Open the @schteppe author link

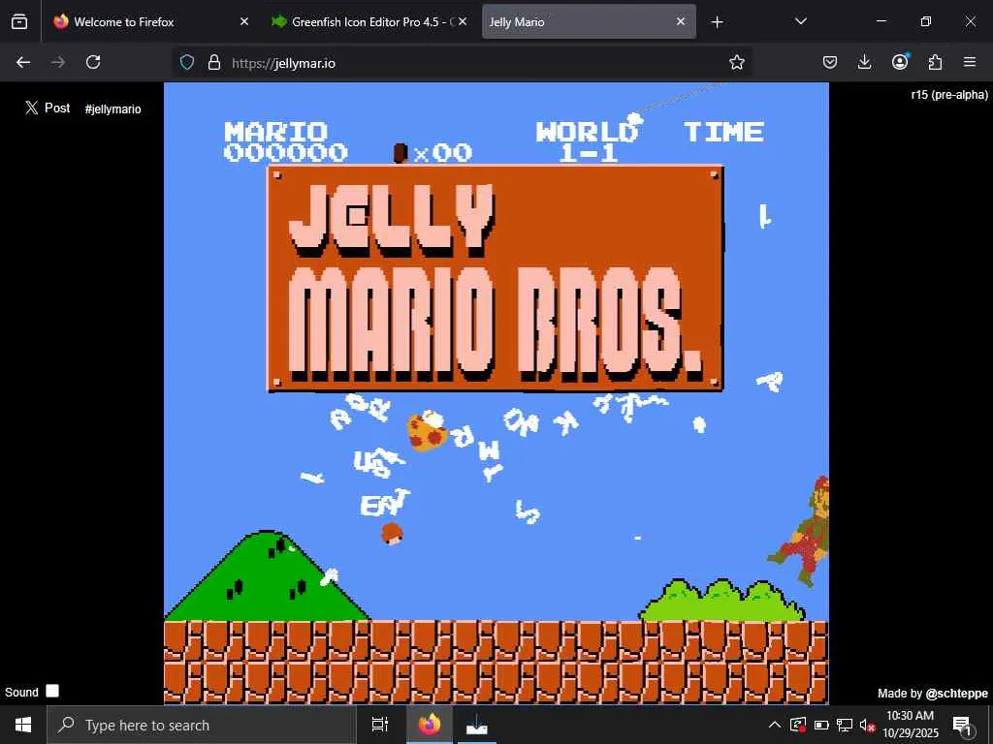(x=956, y=694)
